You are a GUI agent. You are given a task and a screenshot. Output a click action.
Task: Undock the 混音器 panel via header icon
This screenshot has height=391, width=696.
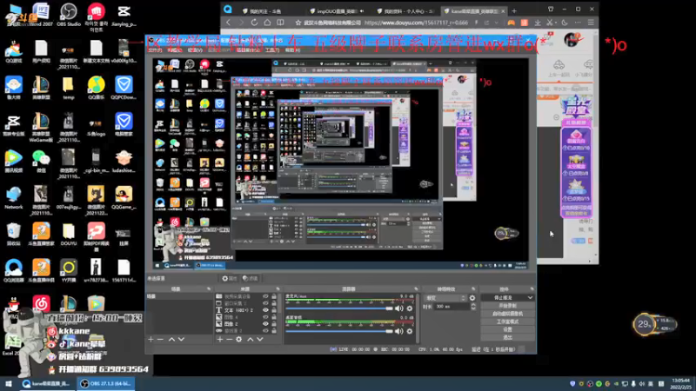(416, 289)
